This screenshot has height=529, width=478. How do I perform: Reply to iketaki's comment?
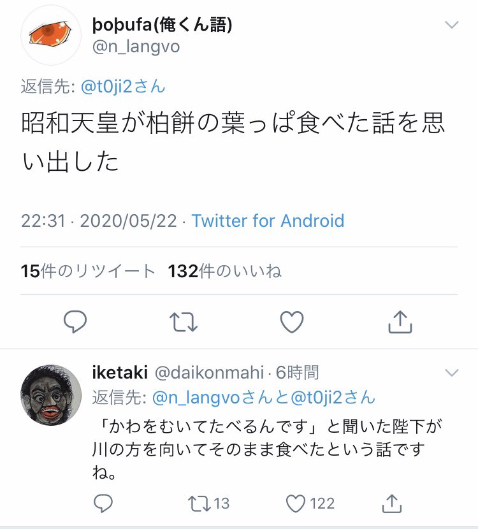(102, 504)
